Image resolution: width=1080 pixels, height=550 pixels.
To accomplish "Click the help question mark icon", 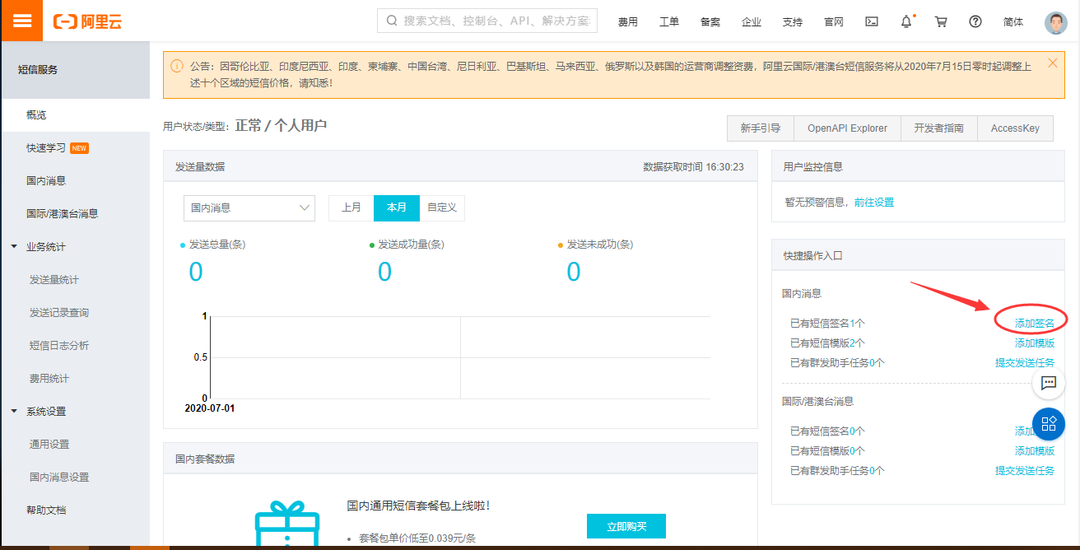I will click(975, 21).
